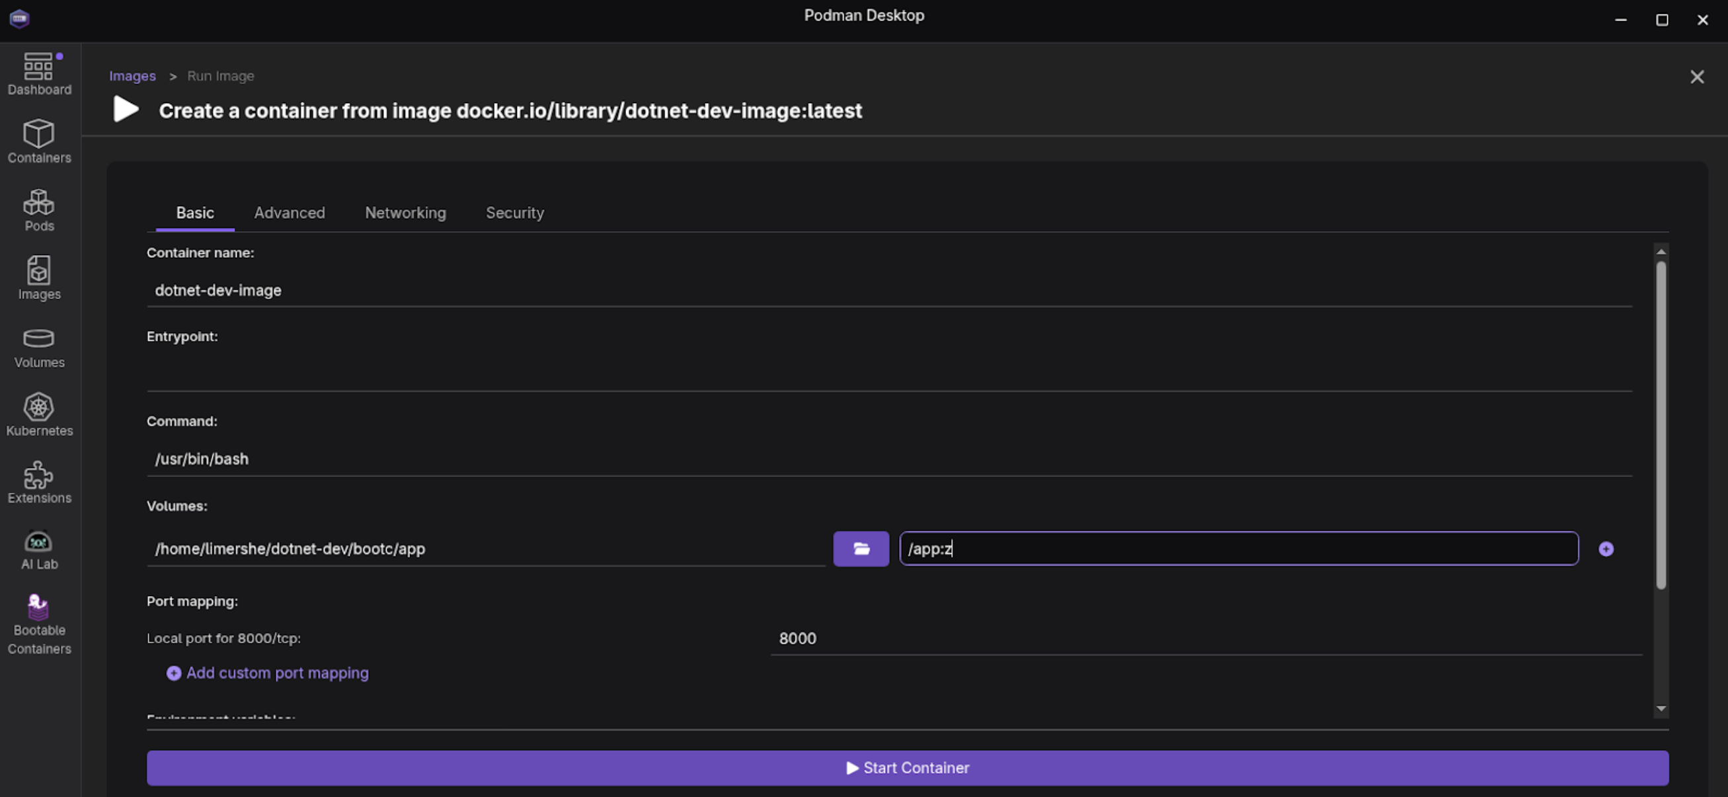
Task: Open the Bootable Containers extension
Action: click(39, 624)
